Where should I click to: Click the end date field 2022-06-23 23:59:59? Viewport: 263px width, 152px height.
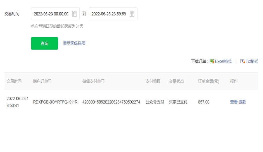tap(109, 14)
